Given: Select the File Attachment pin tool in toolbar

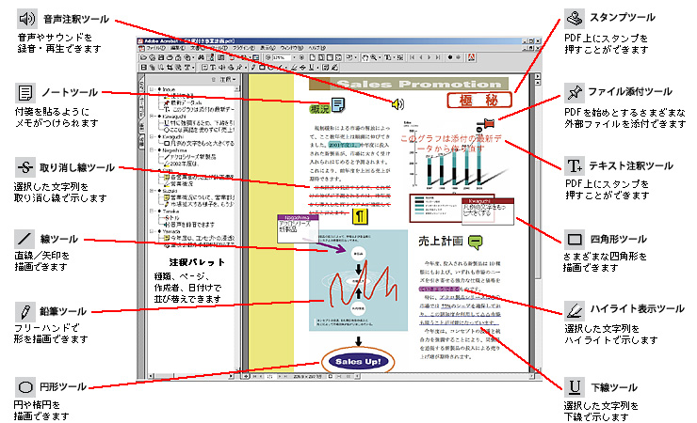Looking at the screenshot, I should (x=238, y=68).
